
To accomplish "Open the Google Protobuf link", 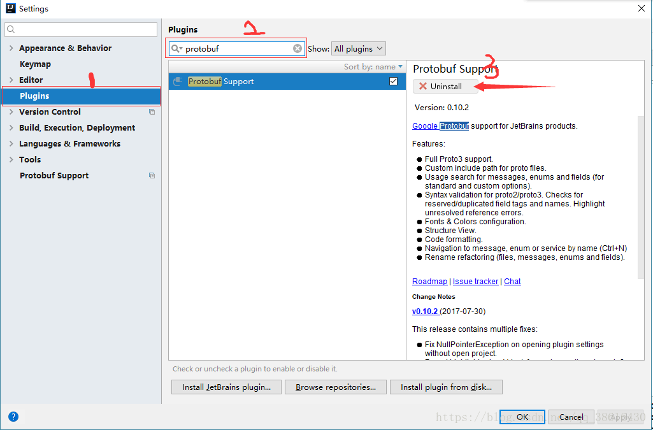I will (x=441, y=125).
